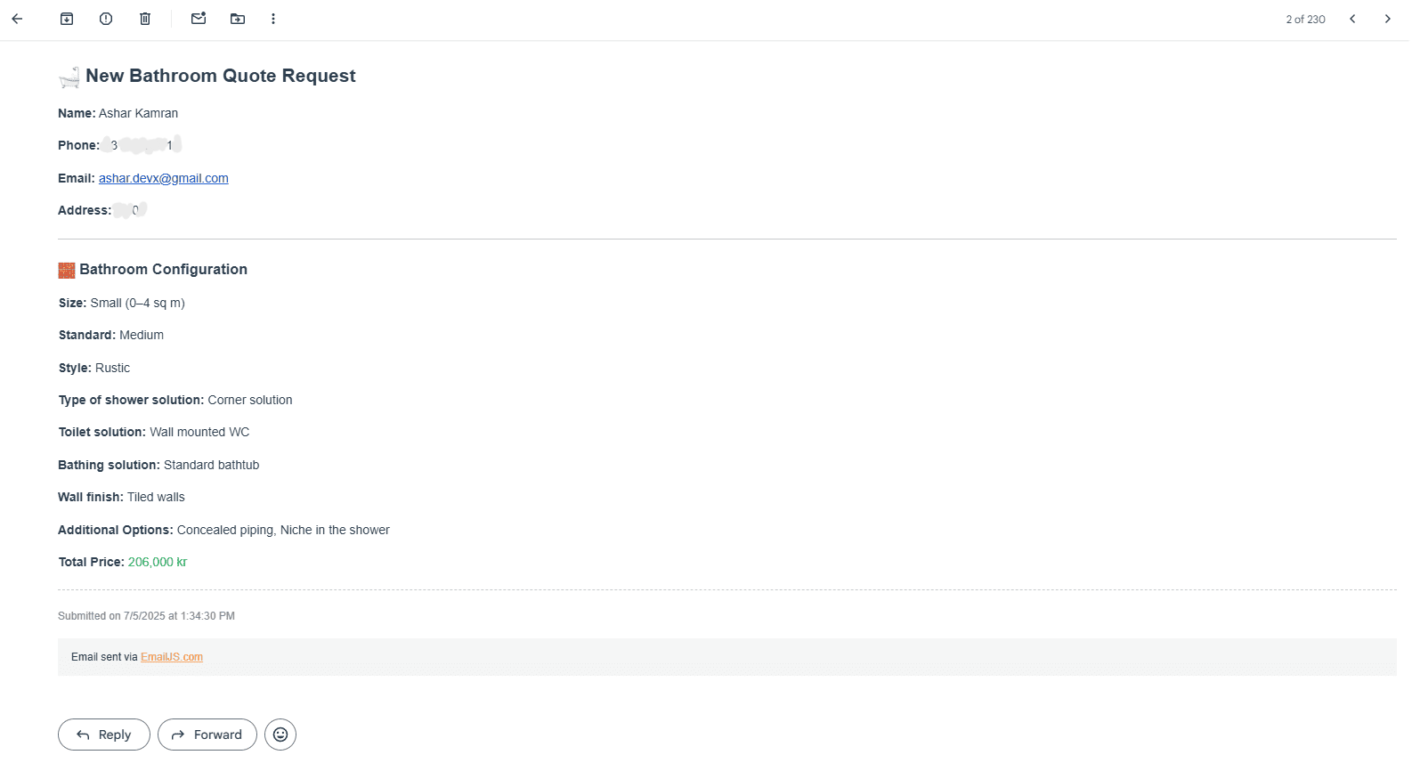Click the New Bathroom Quote Request heading
Image resolution: width=1412 pixels, height=763 pixels.
click(x=221, y=76)
